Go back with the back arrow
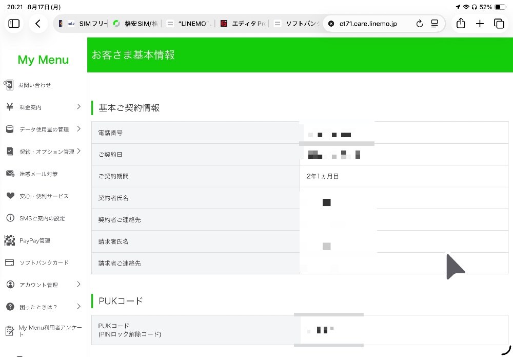513x357 pixels. (38, 24)
